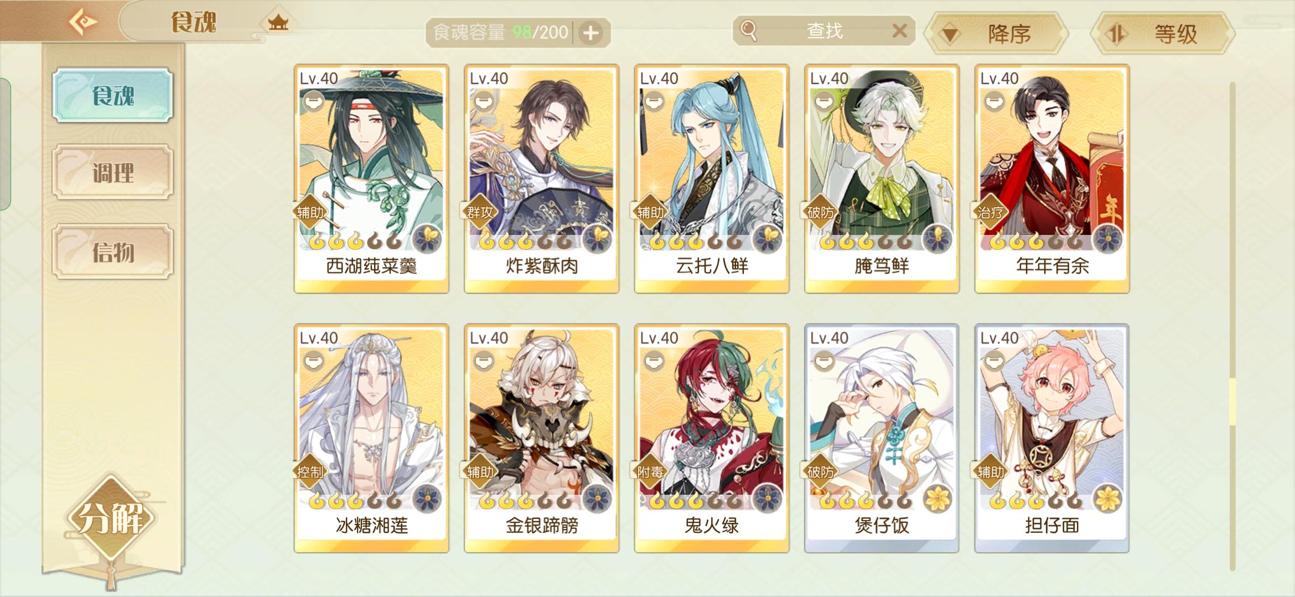The width and height of the screenshot is (1295, 597).
Task: Switch sort order with 降序 button
Action: (997, 34)
